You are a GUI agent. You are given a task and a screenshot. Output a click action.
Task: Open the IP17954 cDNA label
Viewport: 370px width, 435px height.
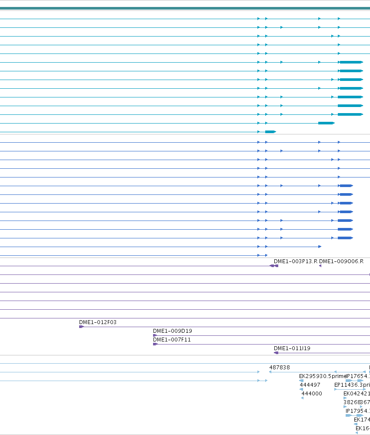click(x=358, y=411)
